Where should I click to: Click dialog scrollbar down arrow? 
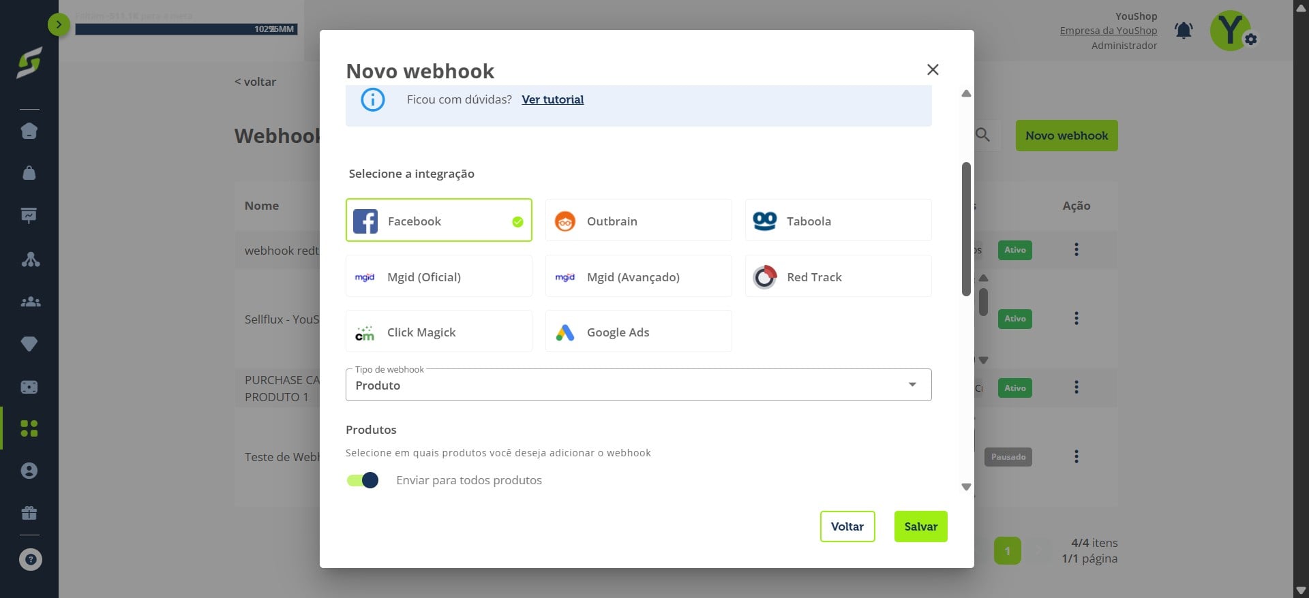[966, 487]
